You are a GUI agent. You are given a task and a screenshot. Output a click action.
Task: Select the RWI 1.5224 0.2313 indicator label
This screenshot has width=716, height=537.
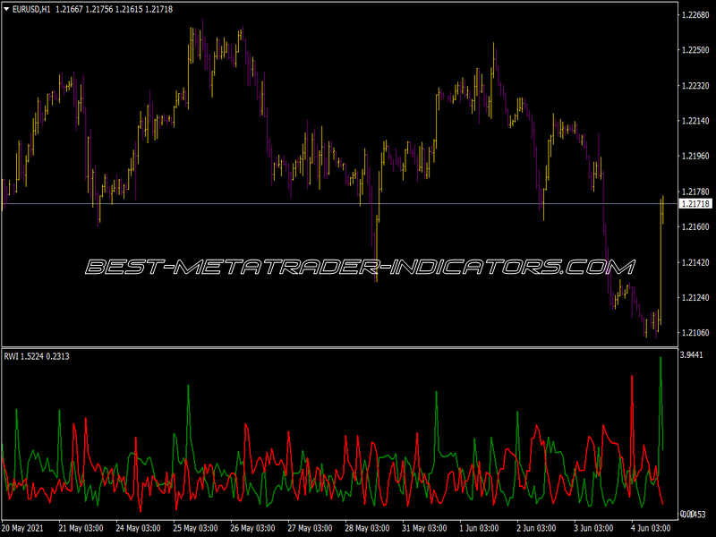click(x=37, y=356)
